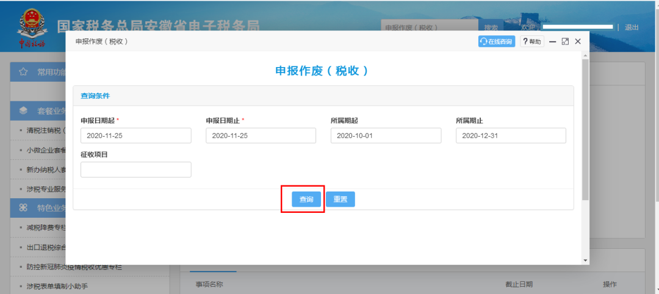
Task: Open 涉税表单填制小助手 sidebar item
Action: coord(57,287)
